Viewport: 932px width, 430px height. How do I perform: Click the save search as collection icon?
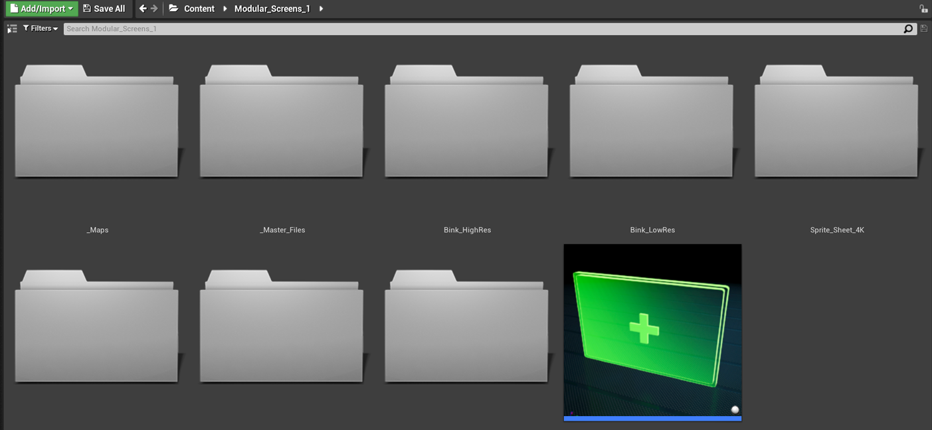pyautogui.click(x=923, y=29)
